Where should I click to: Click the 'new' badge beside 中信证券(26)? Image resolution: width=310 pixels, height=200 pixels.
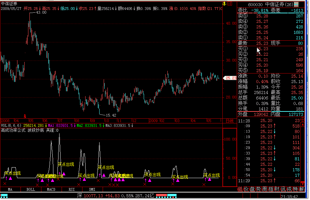pyautogui.click(x=296, y=4)
